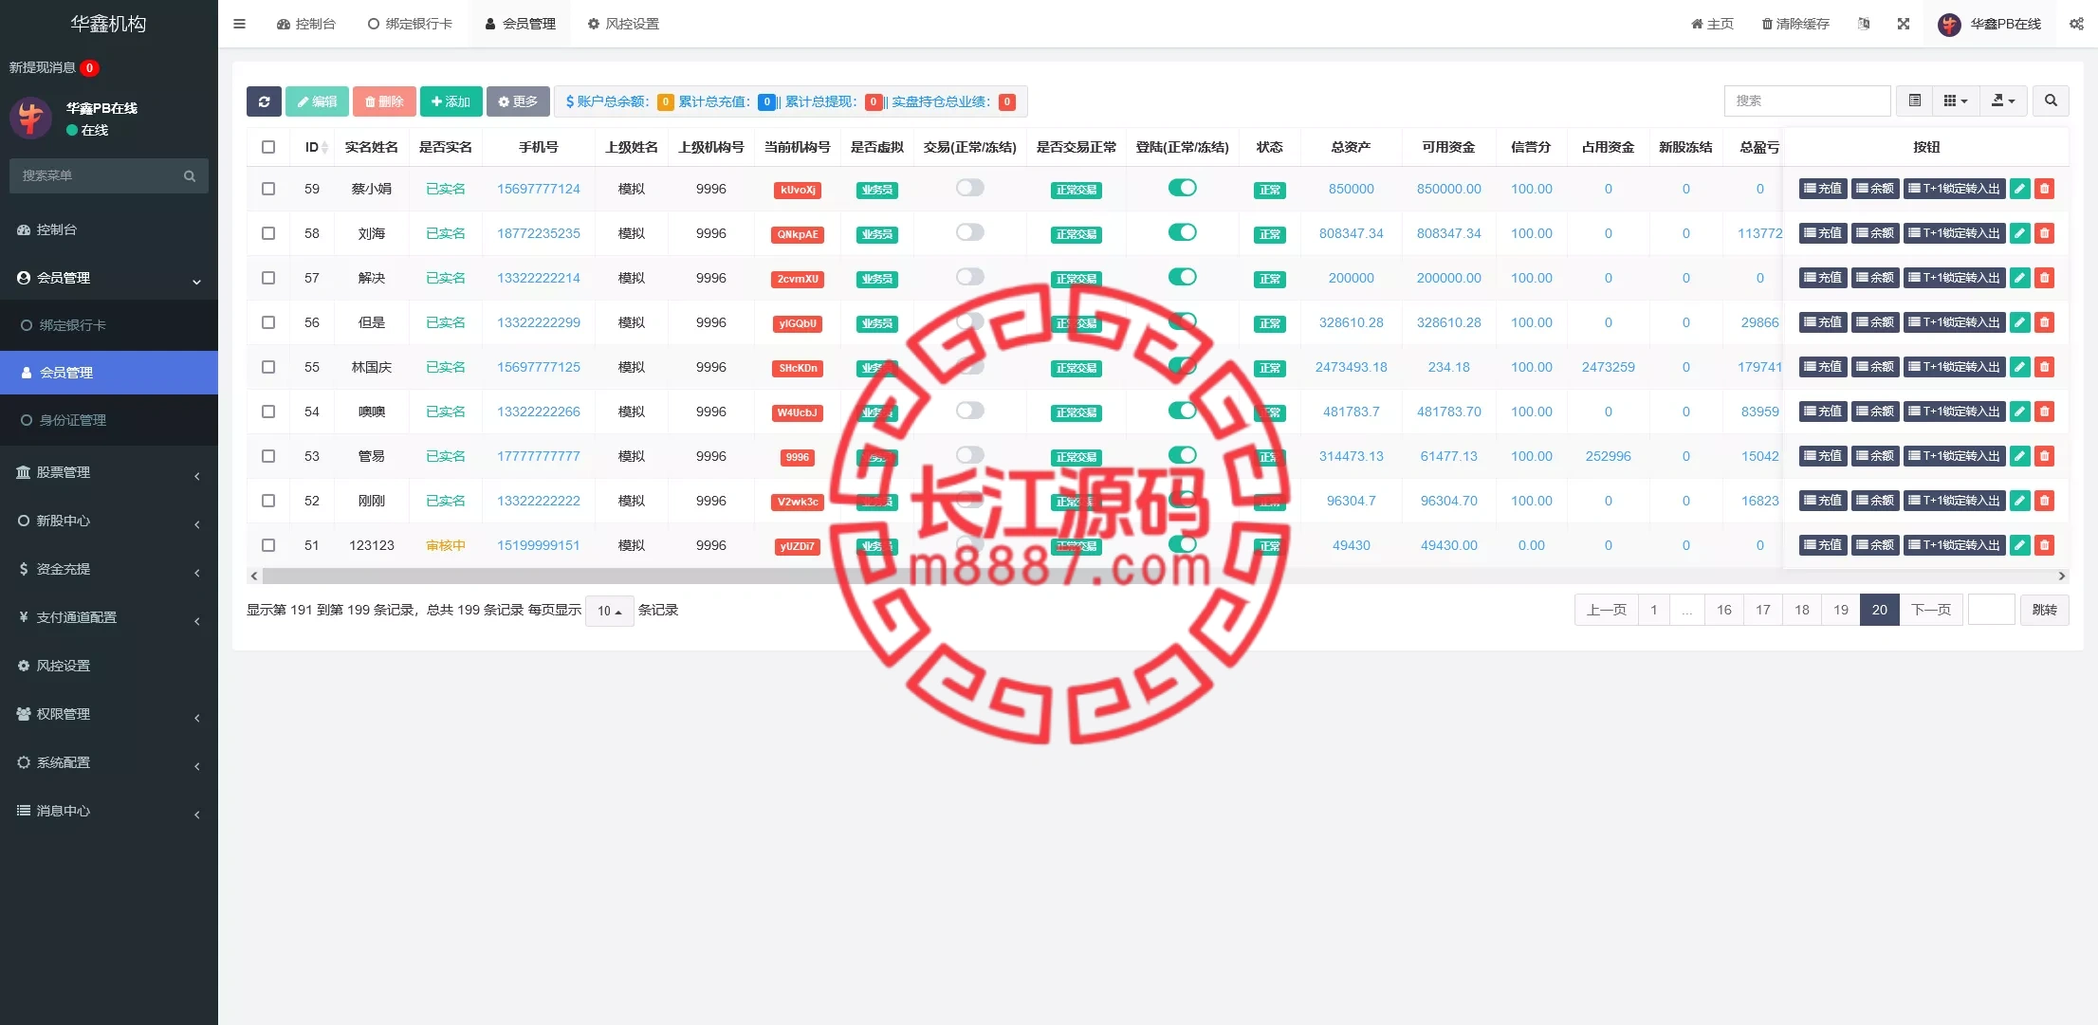This screenshot has height=1025, width=2098.
Task: Select the header select-all checkbox
Action: [268, 147]
